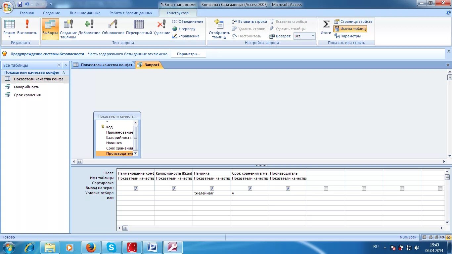Switch to Datasheet view in status bar
The width and height of the screenshot is (452, 254).
point(425,237)
